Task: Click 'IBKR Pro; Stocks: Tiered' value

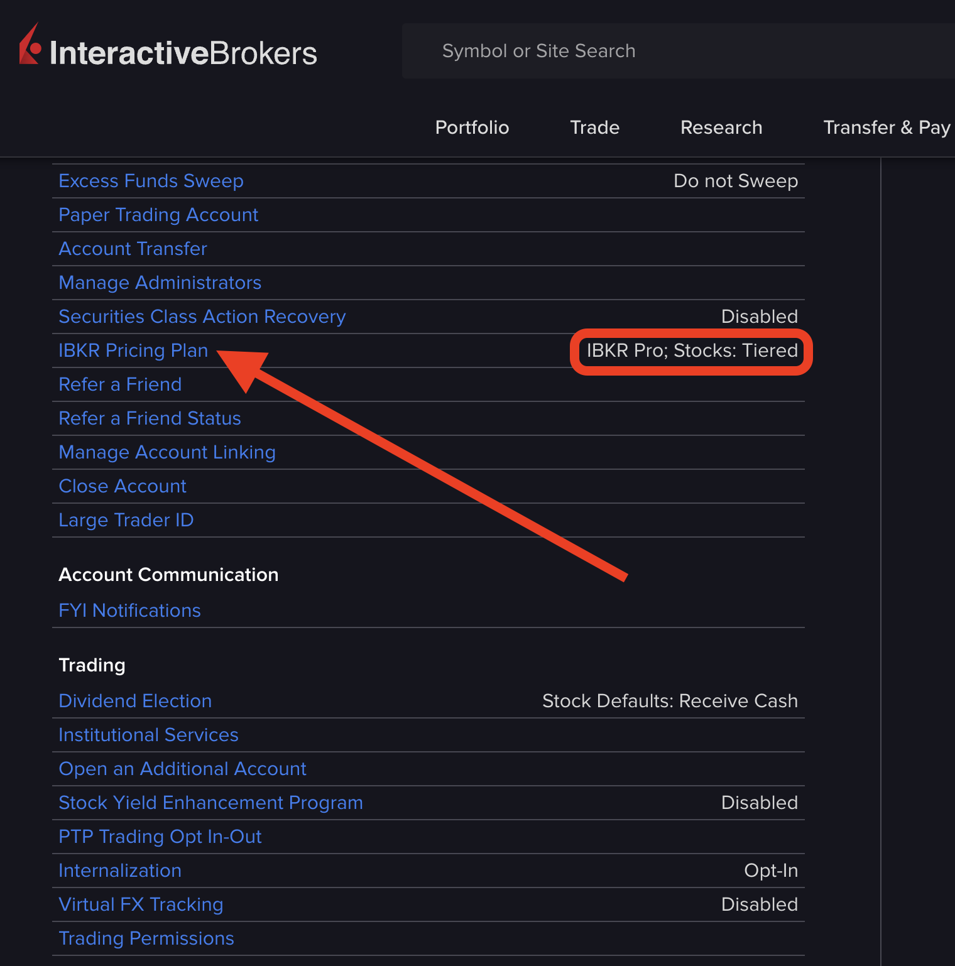Action: pyautogui.click(x=692, y=350)
